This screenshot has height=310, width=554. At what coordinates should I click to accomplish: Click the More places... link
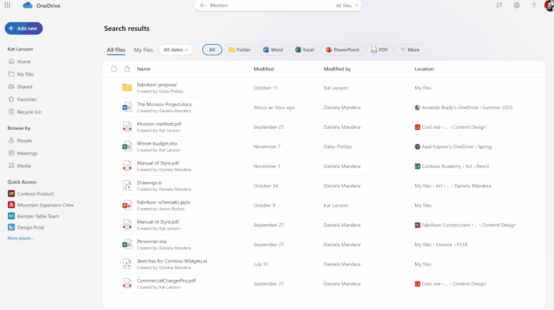pos(21,238)
